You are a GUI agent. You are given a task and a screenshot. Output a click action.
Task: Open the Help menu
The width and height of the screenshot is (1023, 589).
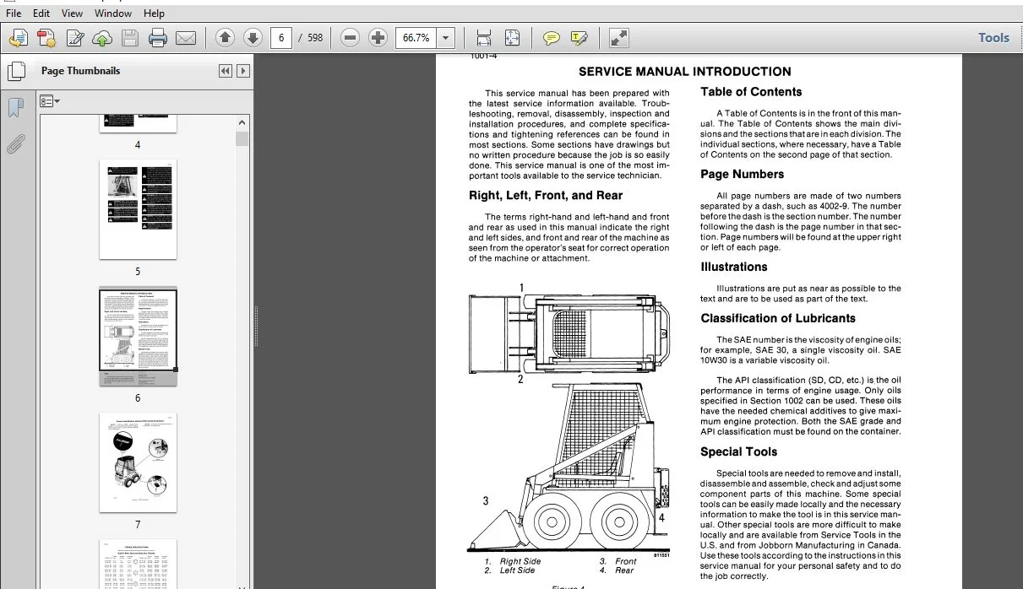click(154, 13)
